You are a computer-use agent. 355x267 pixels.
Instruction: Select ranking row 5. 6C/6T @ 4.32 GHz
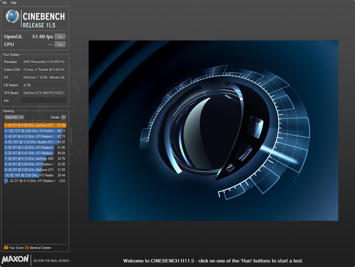click(x=35, y=148)
